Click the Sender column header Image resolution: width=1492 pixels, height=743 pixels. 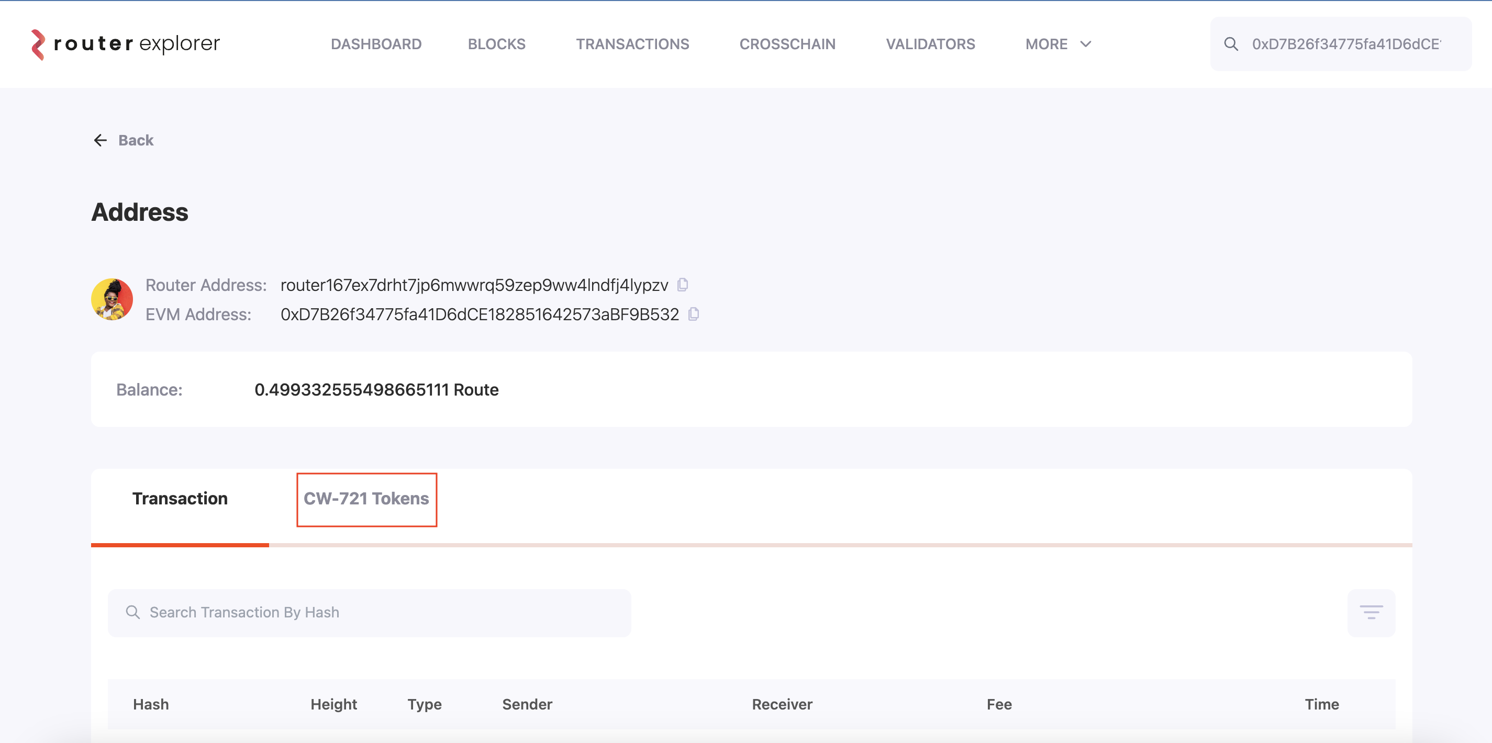[527, 704]
